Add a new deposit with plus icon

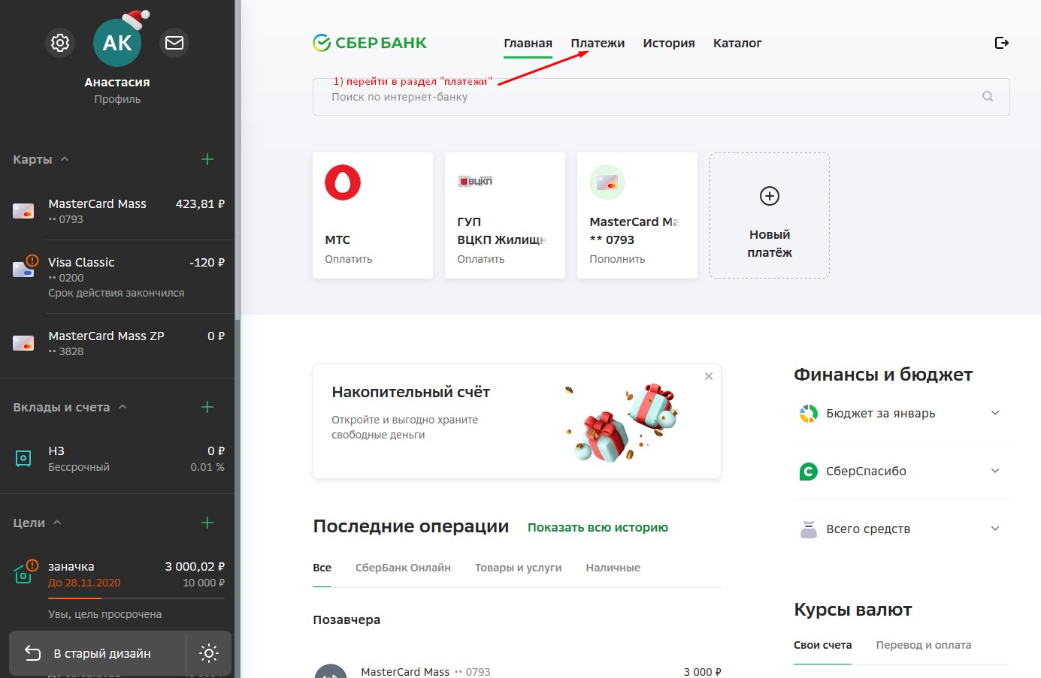[207, 407]
